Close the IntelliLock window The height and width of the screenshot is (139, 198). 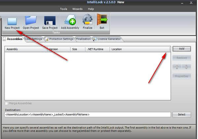click(x=191, y=3)
